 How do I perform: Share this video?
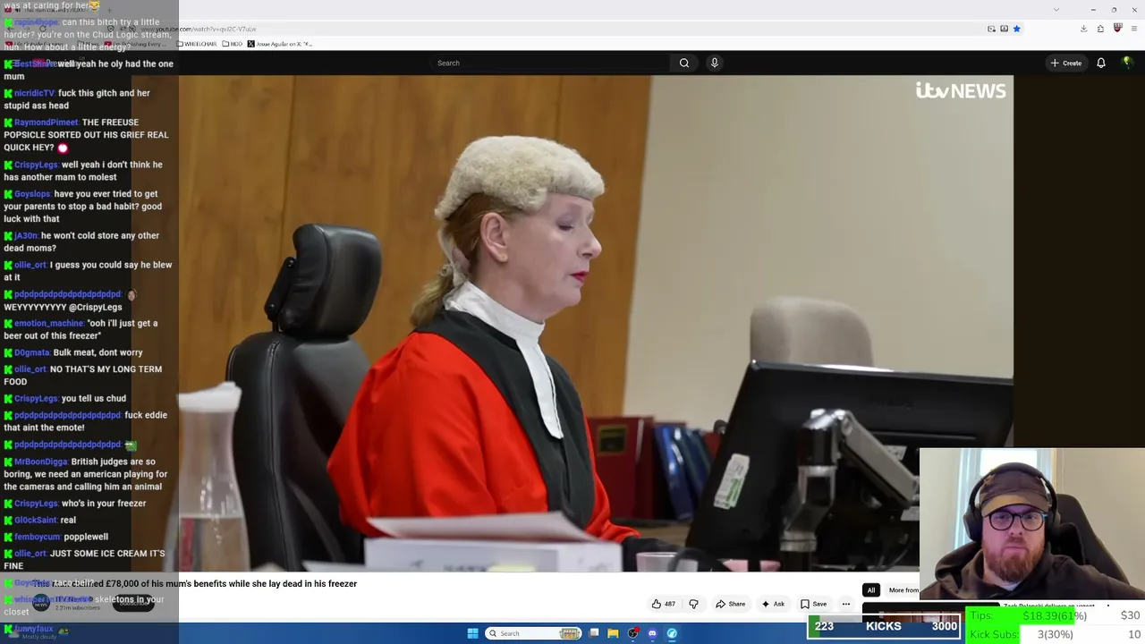click(730, 604)
